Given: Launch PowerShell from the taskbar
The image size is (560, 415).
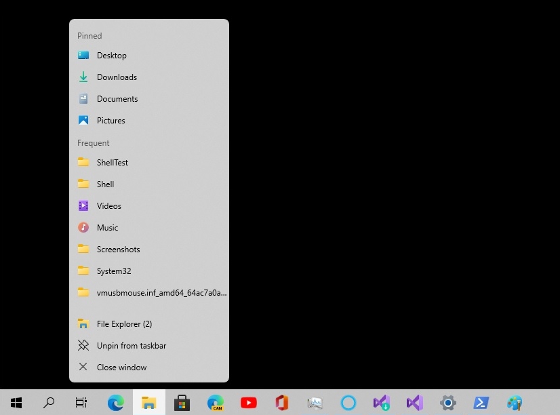Looking at the screenshot, I should point(481,403).
